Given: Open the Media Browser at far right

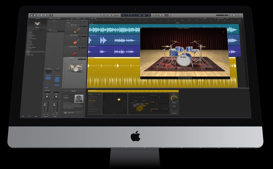Looking at the screenshot, I should [240, 15].
